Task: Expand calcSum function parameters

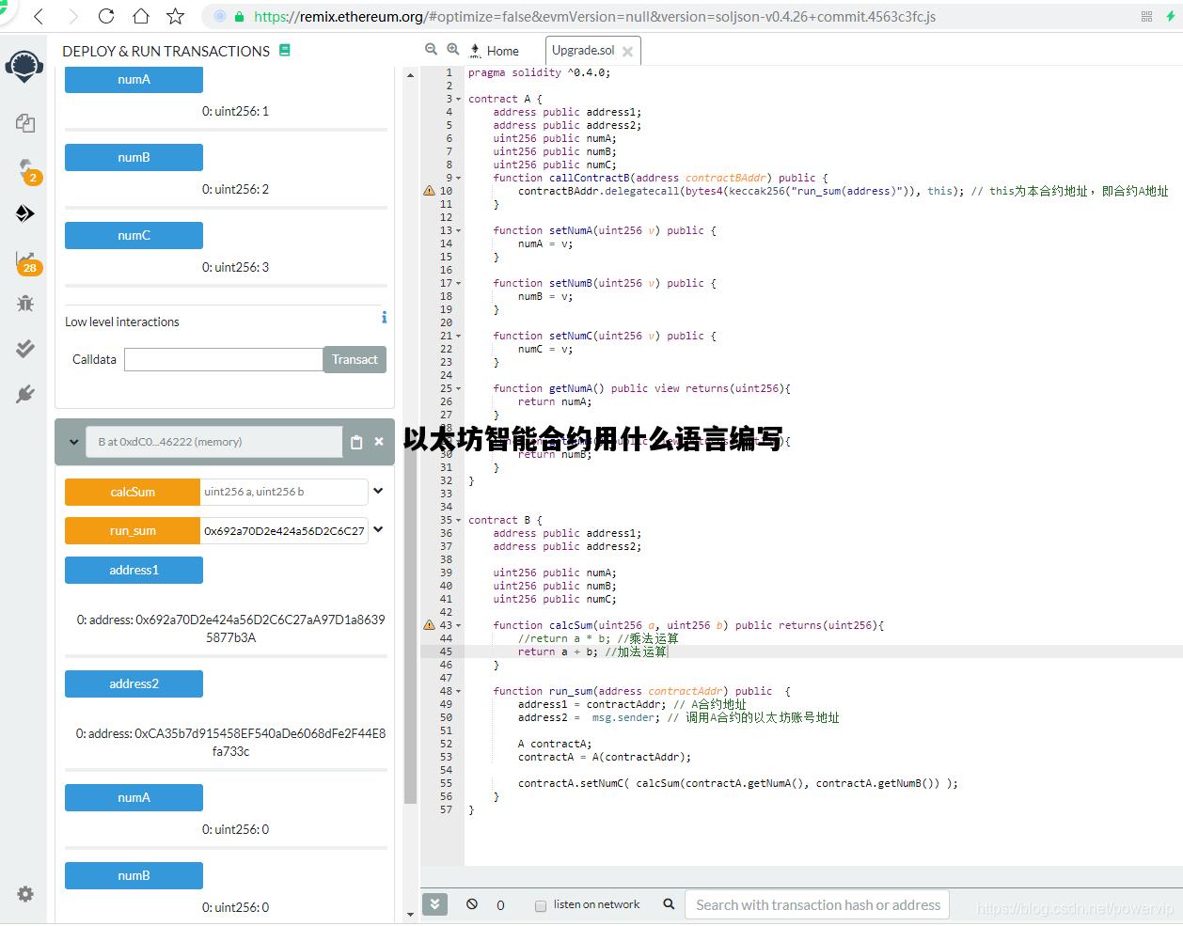Action: [x=378, y=491]
